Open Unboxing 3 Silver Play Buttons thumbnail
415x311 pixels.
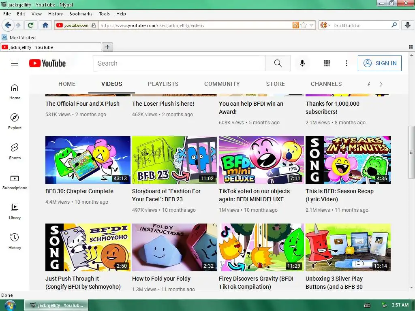coord(348,247)
